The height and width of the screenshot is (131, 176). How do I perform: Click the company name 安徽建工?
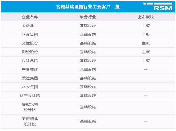pos(30,26)
